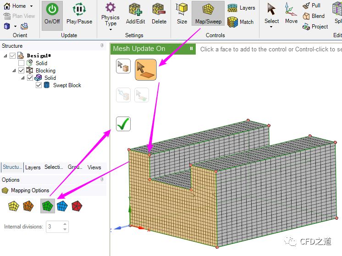Image resolution: width=342 pixels, height=256 pixels.
Task: Pin the Options panel
Action: (x=102, y=179)
